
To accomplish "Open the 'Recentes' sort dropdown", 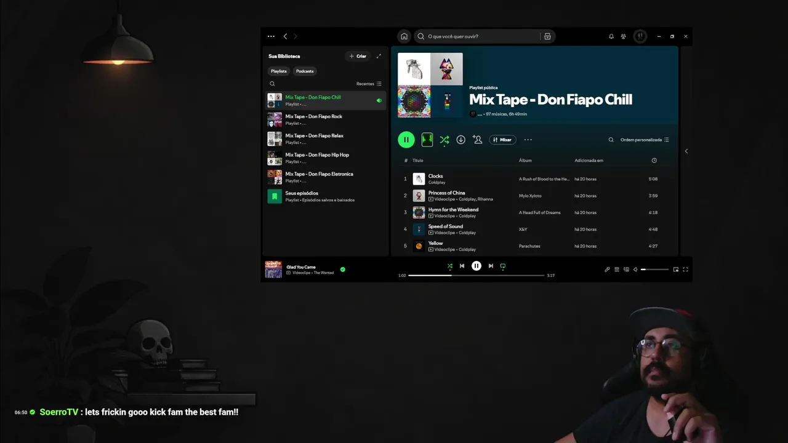I will 369,84.
